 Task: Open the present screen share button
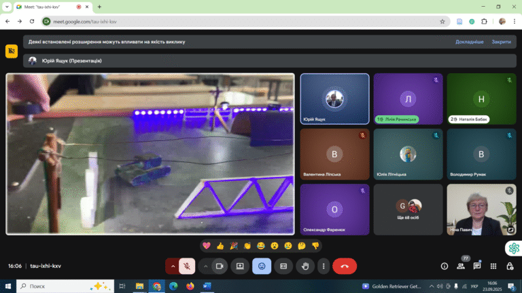coord(240,266)
